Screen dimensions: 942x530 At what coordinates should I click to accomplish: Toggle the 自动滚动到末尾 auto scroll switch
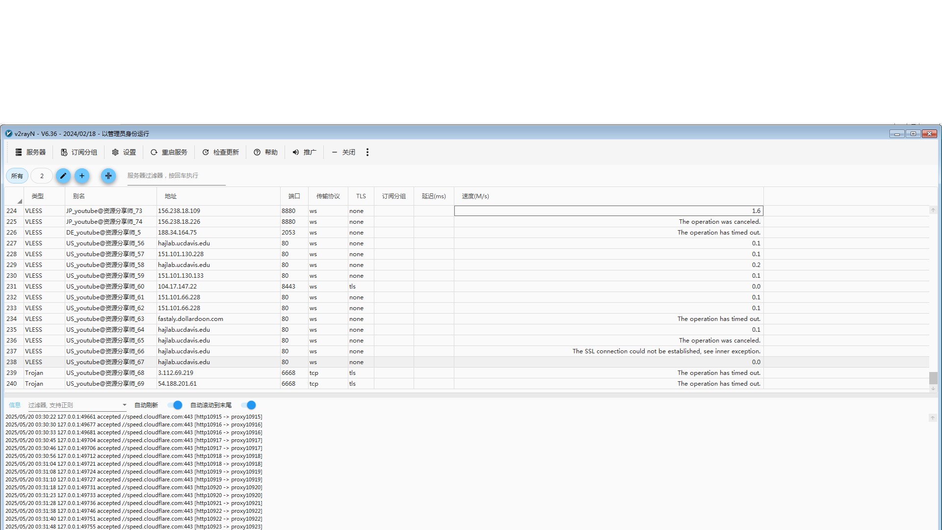point(248,405)
